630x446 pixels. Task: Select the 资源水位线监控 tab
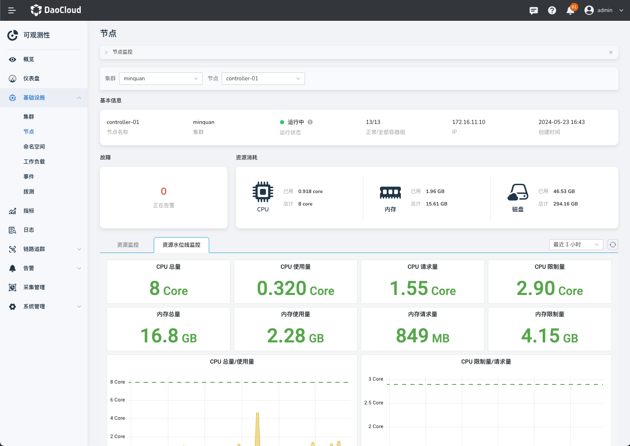point(181,245)
